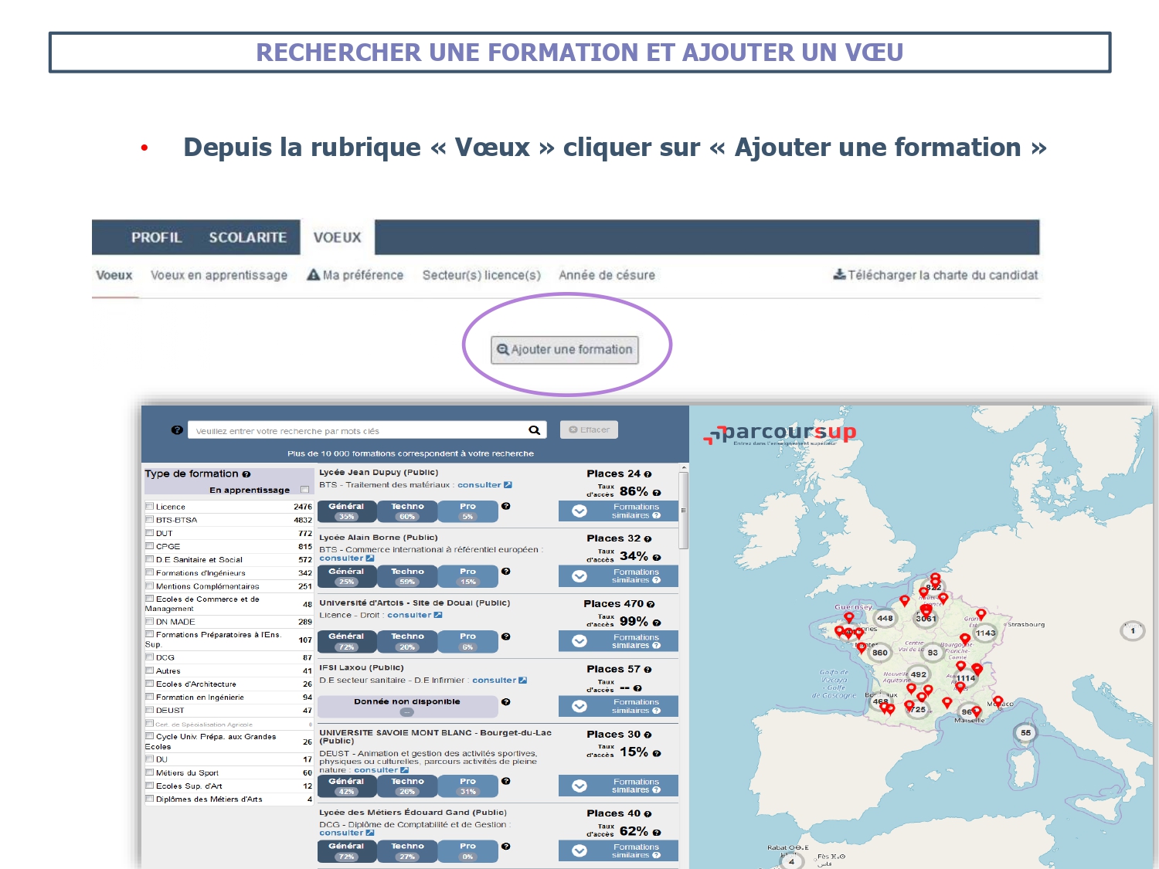The image size is (1159, 869).
Task: Click the Télécharger la charte download icon
Action: click(838, 275)
